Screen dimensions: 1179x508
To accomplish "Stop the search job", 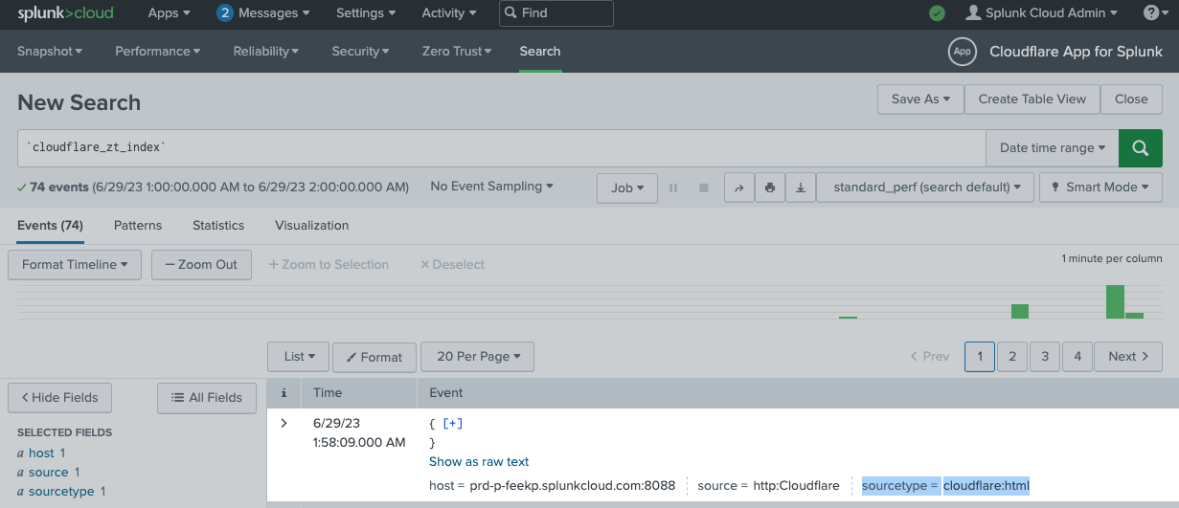I will (704, 188).
